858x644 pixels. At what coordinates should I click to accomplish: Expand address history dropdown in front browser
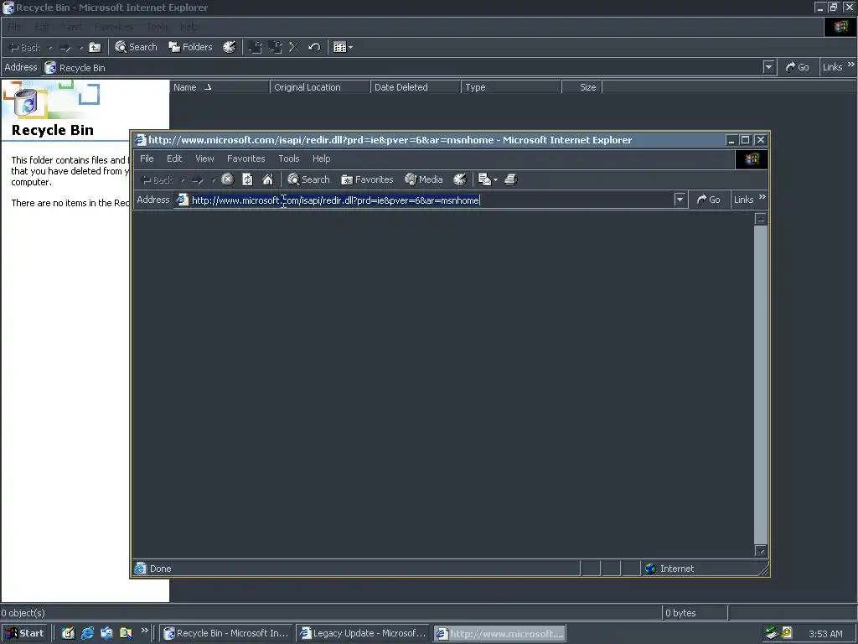(680, 200)
